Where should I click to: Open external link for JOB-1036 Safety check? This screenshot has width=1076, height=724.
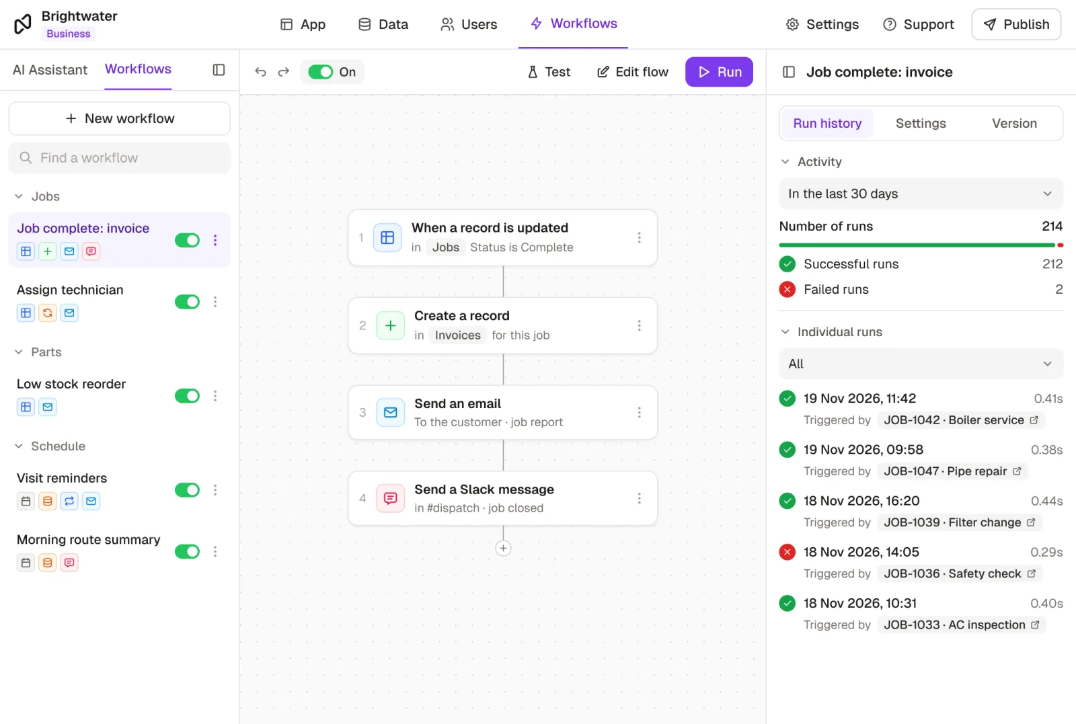tap(1031, 573)
